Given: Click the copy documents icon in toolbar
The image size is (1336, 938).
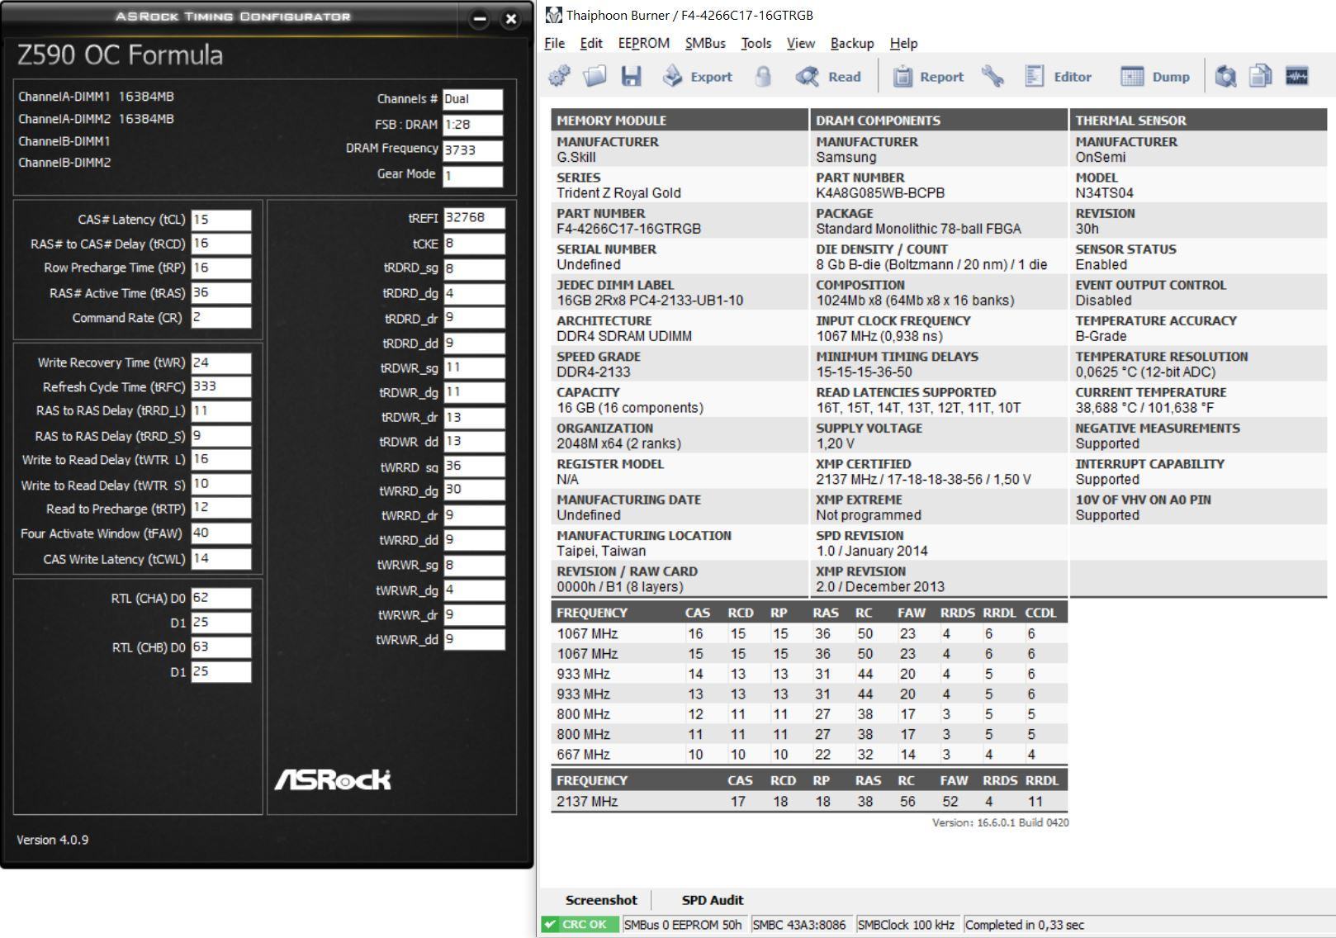Looking at the screenshot, I should [x=1261, y=77].
